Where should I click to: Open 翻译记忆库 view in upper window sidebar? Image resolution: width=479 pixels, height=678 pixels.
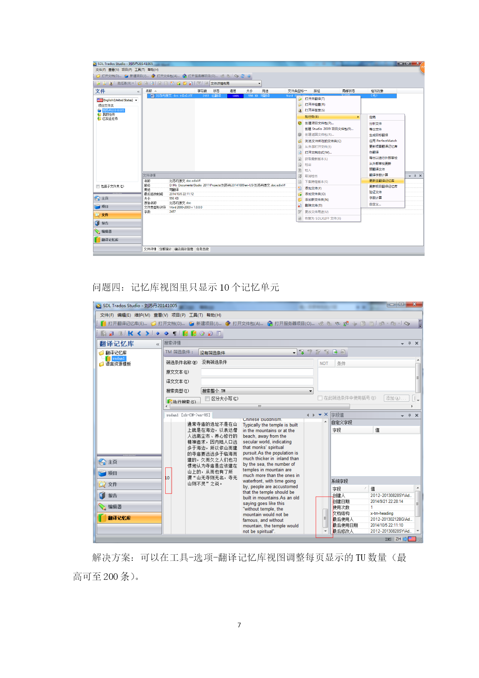point(117,240)
